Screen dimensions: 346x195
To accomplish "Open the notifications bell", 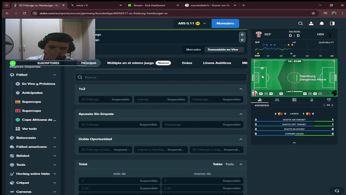I will click(322, 23).
